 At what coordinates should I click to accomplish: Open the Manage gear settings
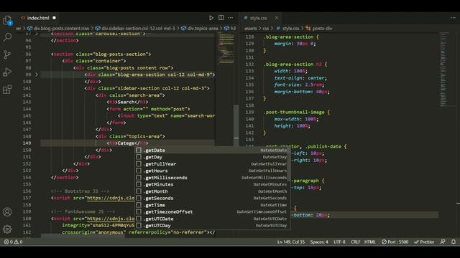pyautogui.click(x=7, y=229)
